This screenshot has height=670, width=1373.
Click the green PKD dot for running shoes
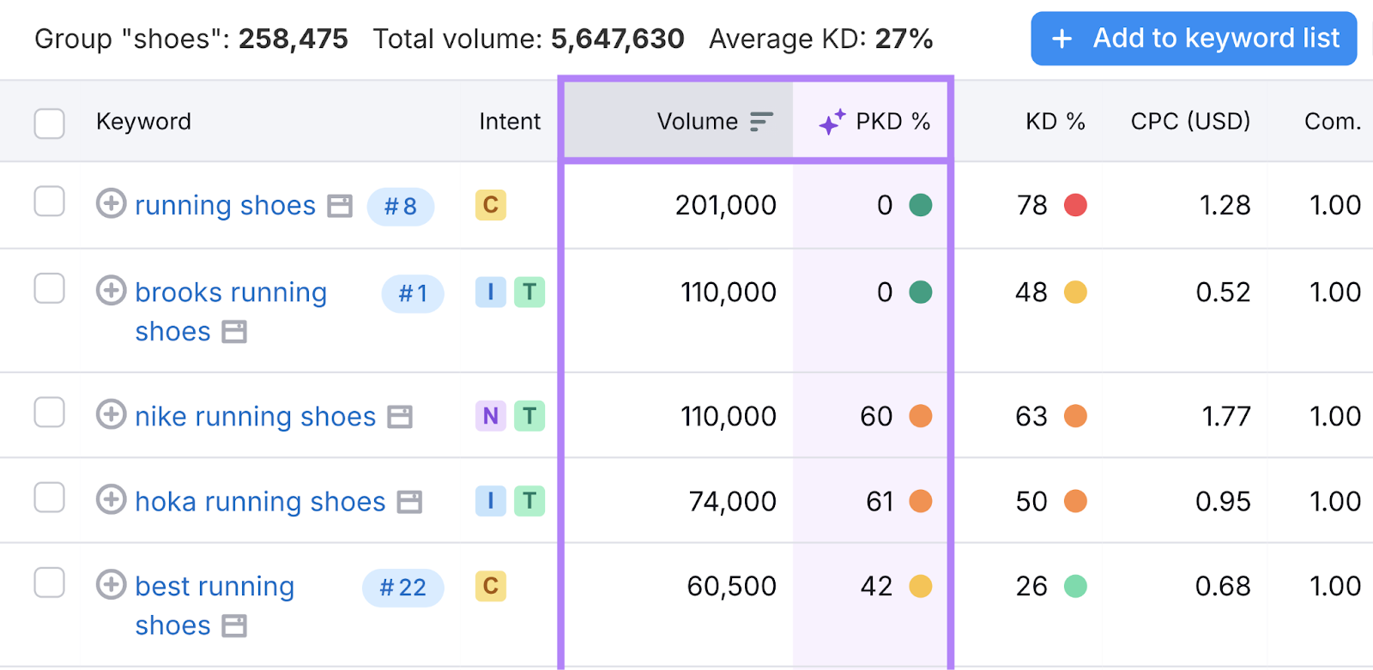pos(921,205)
